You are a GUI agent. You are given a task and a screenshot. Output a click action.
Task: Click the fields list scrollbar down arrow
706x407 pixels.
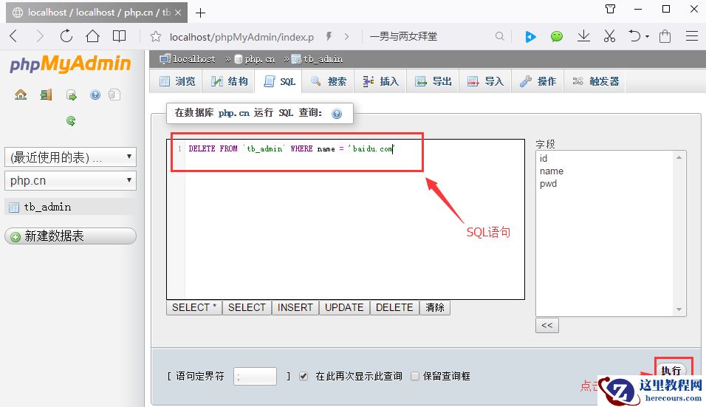(x=679, y=309)
